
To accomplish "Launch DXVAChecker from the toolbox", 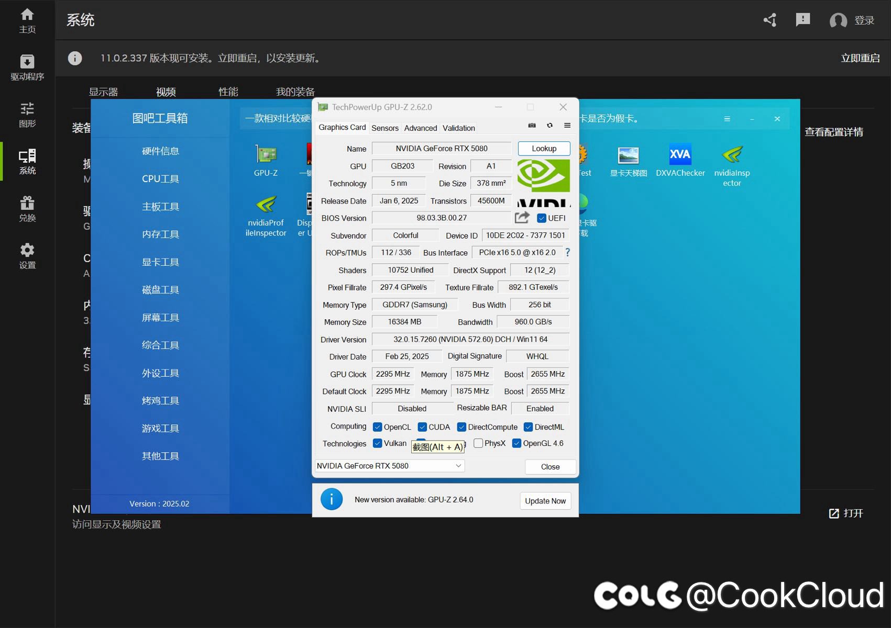I will click(x=680, y=160).
